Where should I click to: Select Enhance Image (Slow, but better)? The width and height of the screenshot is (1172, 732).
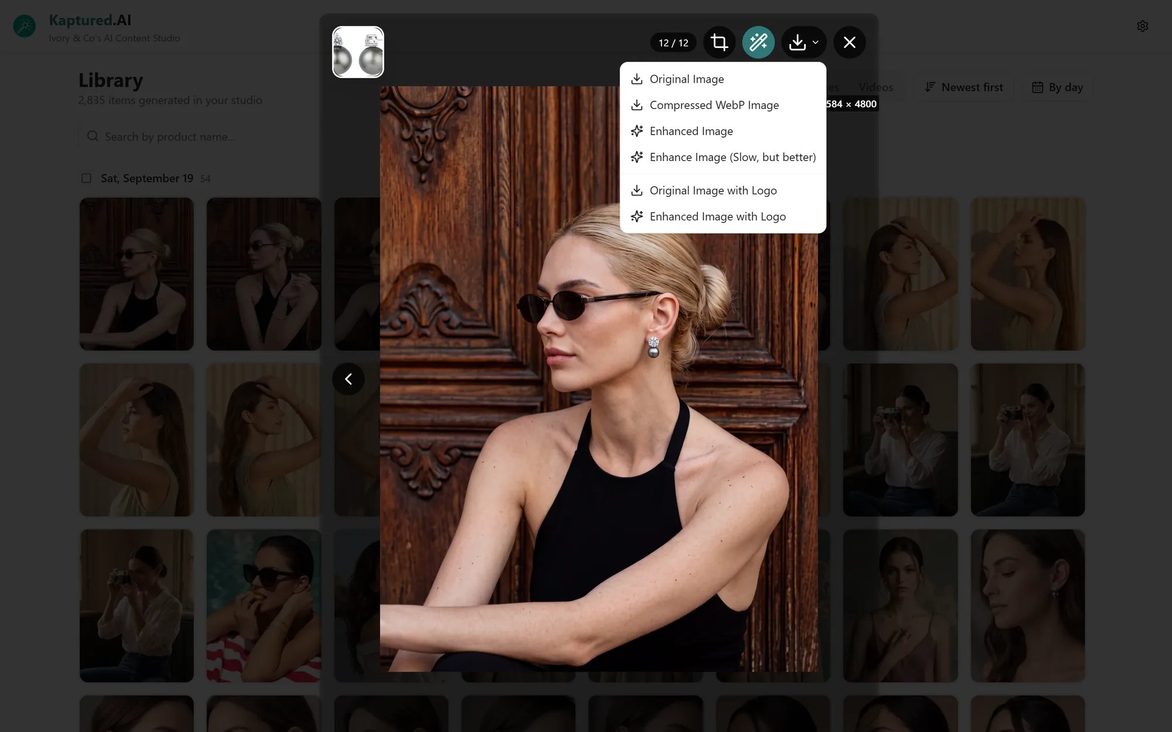(723, 157)
